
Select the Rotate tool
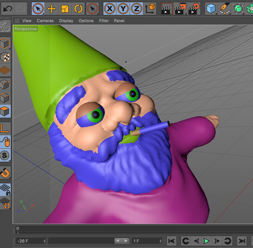coord(78,8)
